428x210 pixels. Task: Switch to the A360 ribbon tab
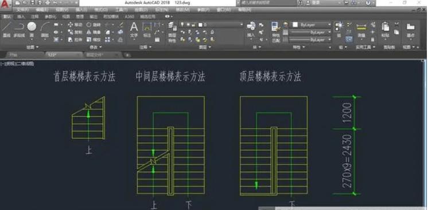[x=130, y=17]
